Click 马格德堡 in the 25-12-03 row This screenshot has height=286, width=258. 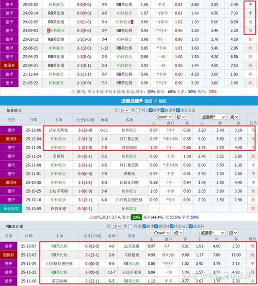click(132, 255)
